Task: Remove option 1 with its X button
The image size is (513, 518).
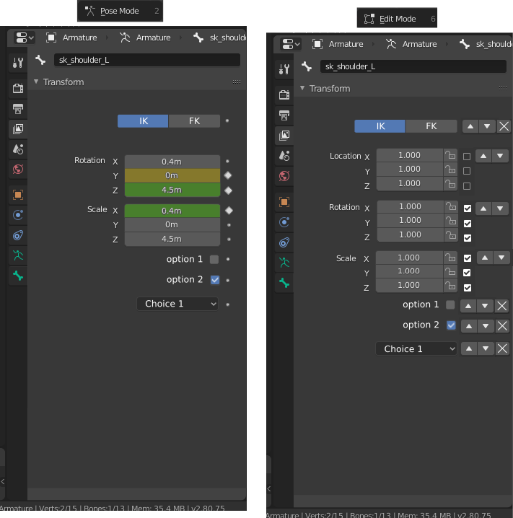Action: [501, 306]
